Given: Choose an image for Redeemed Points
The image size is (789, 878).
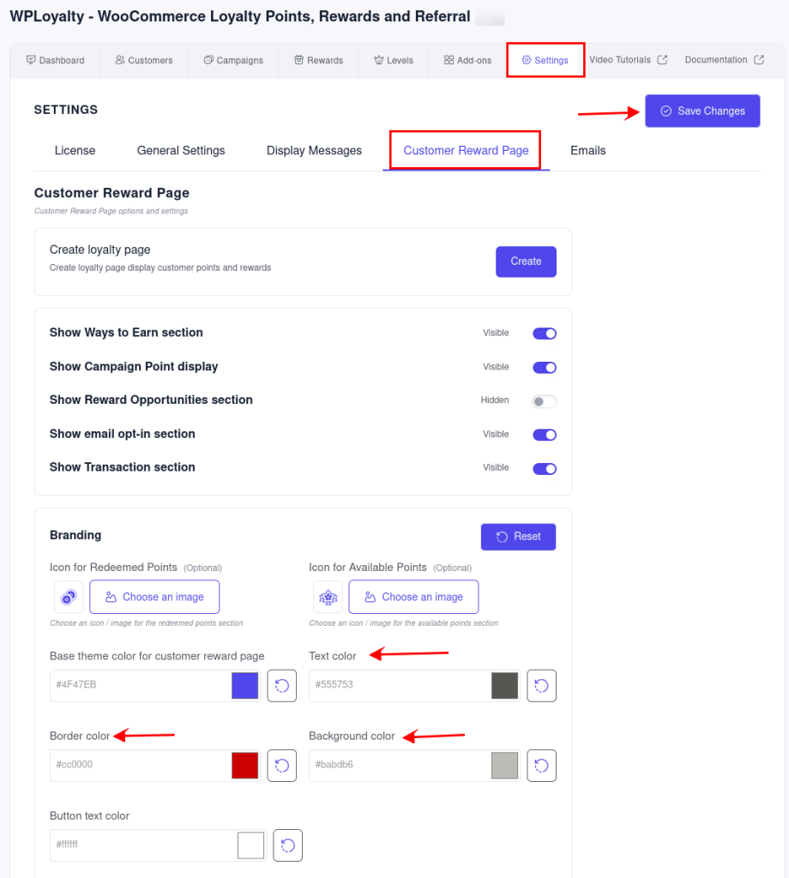Looking at the screenshot, I should click(154, 597).
